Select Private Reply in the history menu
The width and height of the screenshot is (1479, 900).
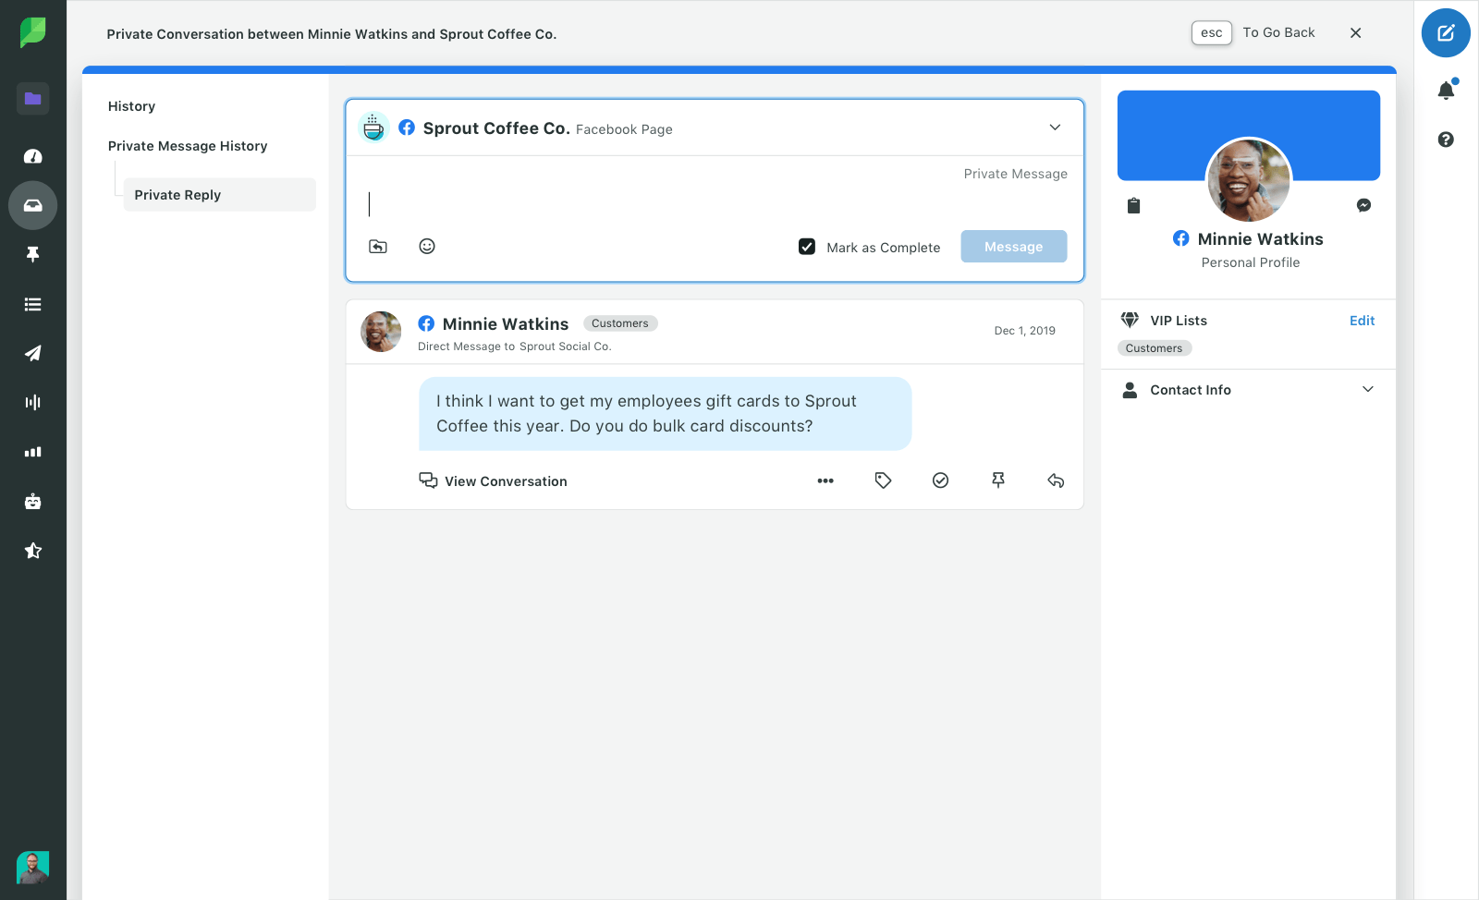177,194
